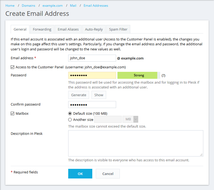The image size is (214, 190).
Task: Go to the Auto-Reply tab
Action: point(94,29)
